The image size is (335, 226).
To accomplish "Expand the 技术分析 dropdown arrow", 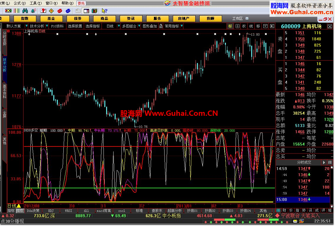I will (x=47, y=26).
